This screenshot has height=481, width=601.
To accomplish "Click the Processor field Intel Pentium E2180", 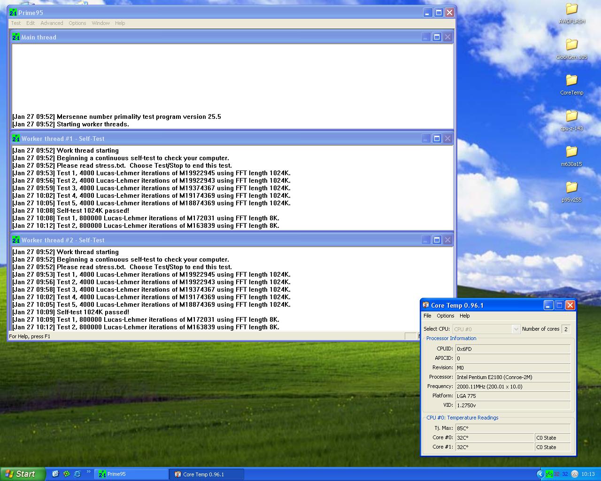I will (513, 377).
